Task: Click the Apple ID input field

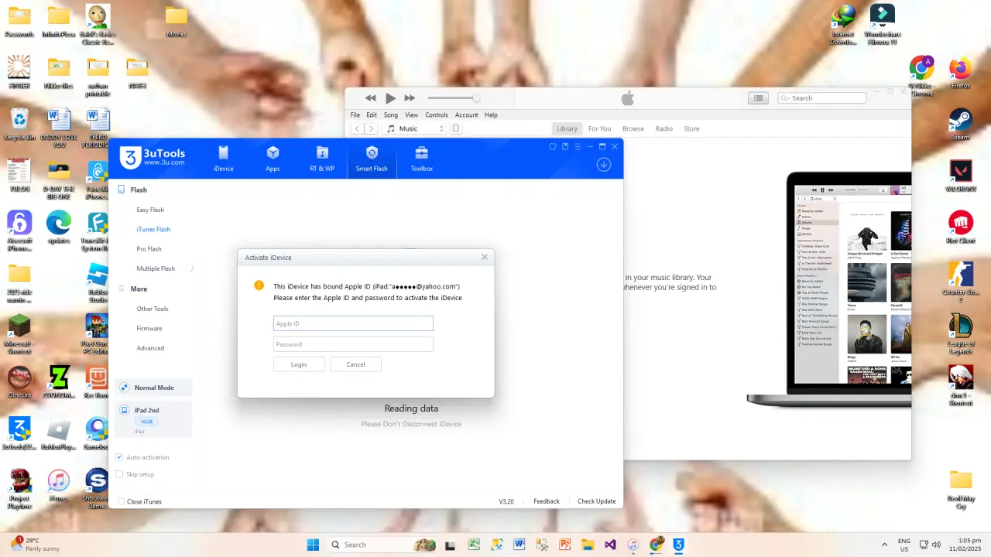Action: coord(353,323)
